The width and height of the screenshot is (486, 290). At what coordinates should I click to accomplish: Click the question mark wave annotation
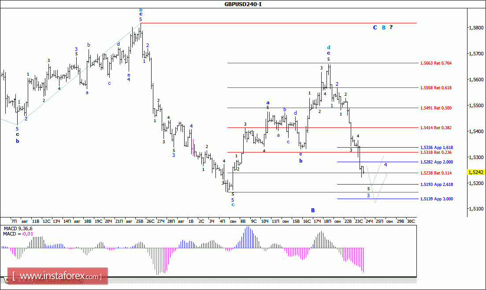(x=391, y=27)
